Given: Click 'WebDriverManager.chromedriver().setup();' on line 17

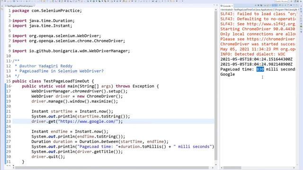Looking at the screenshot, I should (x=80, y=91).
